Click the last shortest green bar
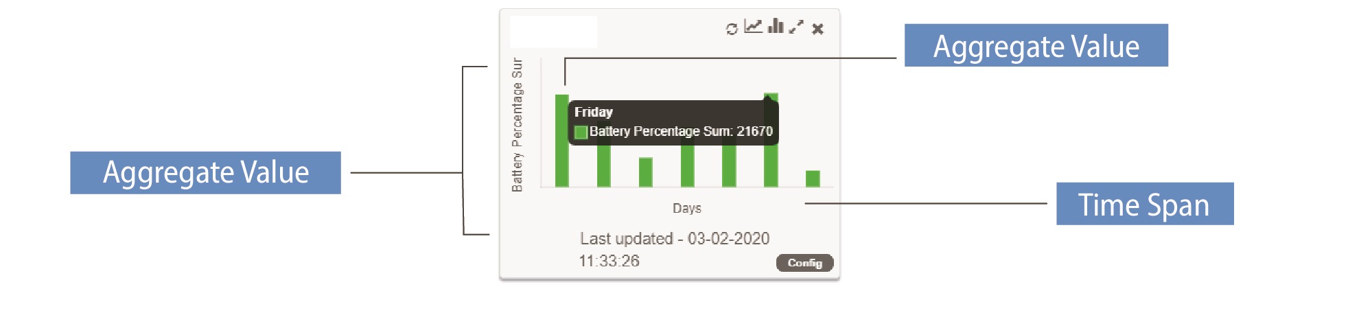This screenshot has height=313, width=1348. (x=813, y=178)
